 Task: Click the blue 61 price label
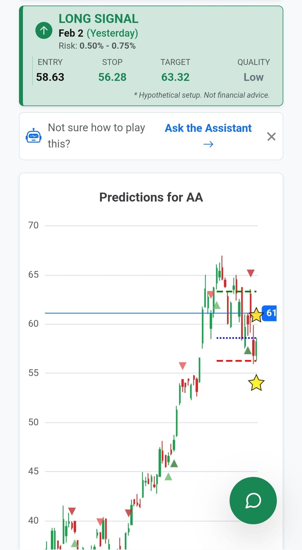point(270,313)
